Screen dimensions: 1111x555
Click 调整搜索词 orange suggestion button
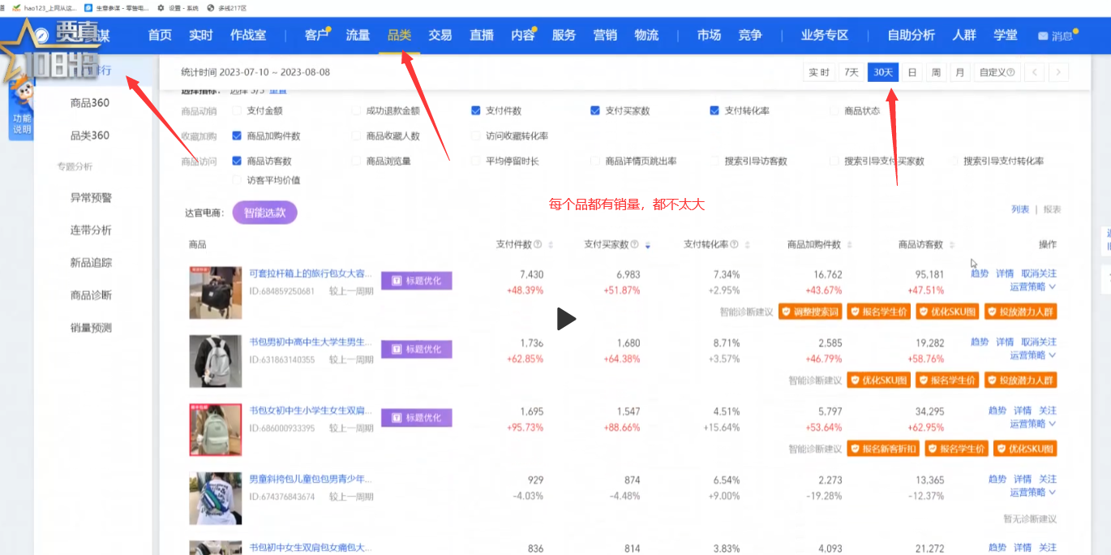click(x=809, y=312)
